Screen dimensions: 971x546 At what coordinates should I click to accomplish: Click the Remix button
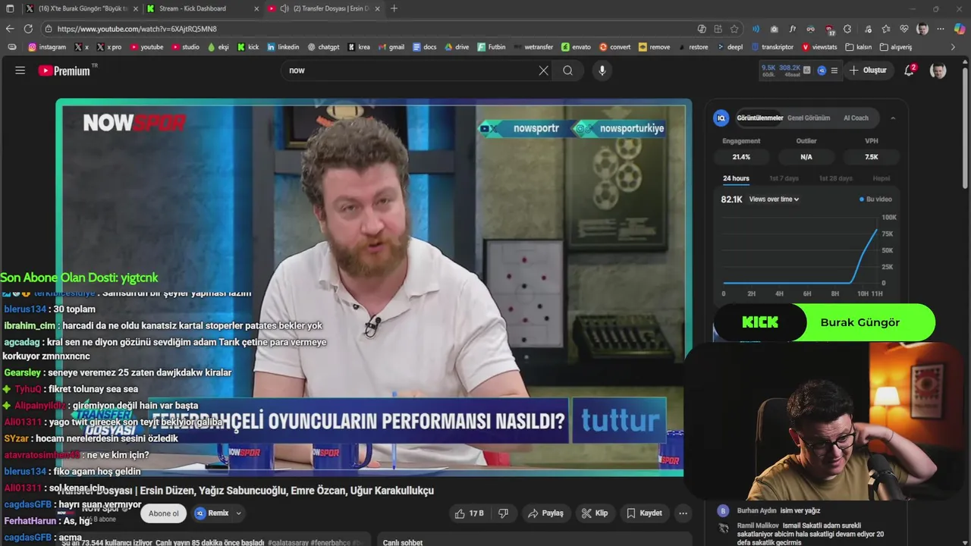pos(212,513)
